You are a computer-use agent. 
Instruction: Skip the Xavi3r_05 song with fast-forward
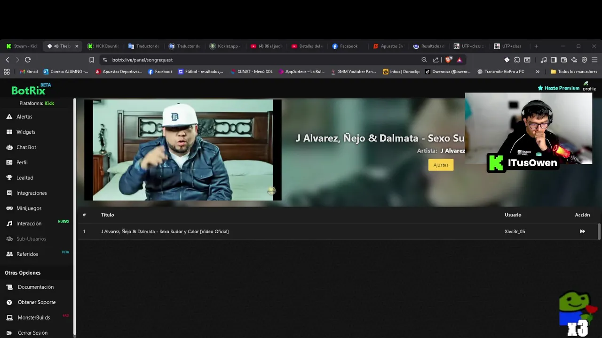tap(582, 231)
